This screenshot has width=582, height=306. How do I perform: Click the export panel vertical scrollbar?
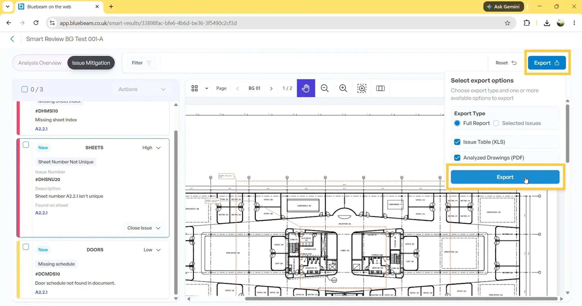pos(567,133)
